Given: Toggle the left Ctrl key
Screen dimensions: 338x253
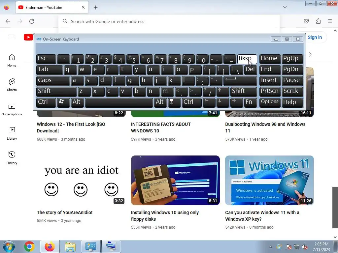Looking at the screenshot, I should tap(46, 103).
